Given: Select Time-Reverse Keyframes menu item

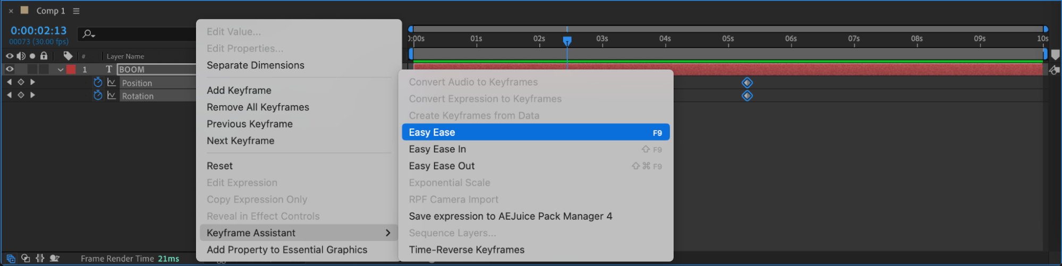Looking at the screenshot, I should pyautogui.click(x=466, y=250).
